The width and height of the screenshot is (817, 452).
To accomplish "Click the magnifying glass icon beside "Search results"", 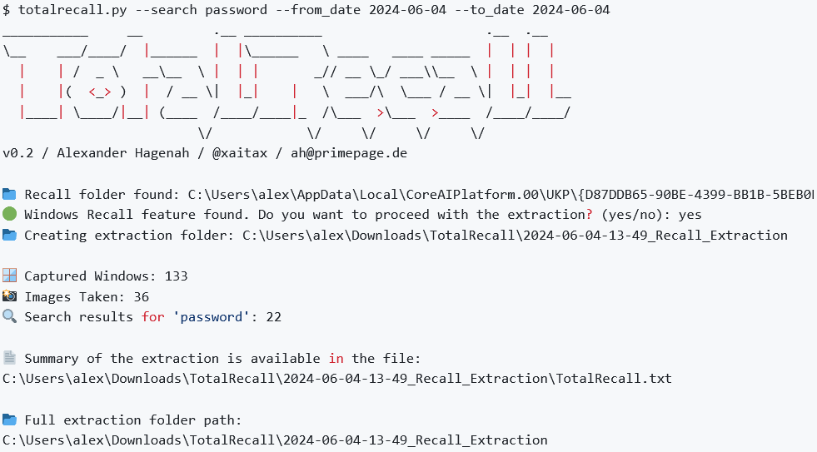I will point(9,317).
